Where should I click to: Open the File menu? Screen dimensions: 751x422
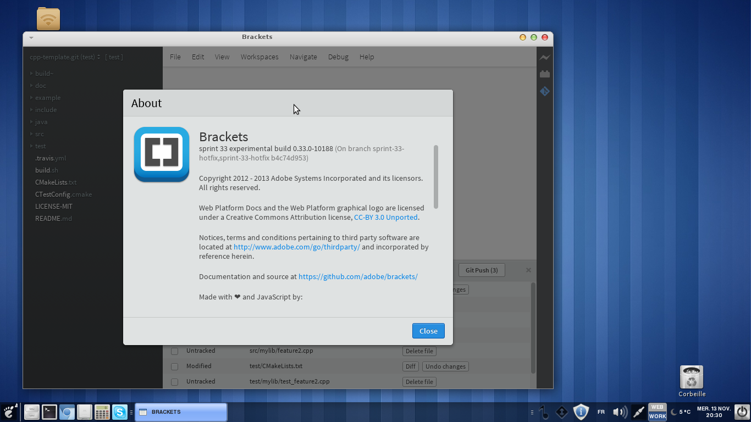[x=175, y=57]
